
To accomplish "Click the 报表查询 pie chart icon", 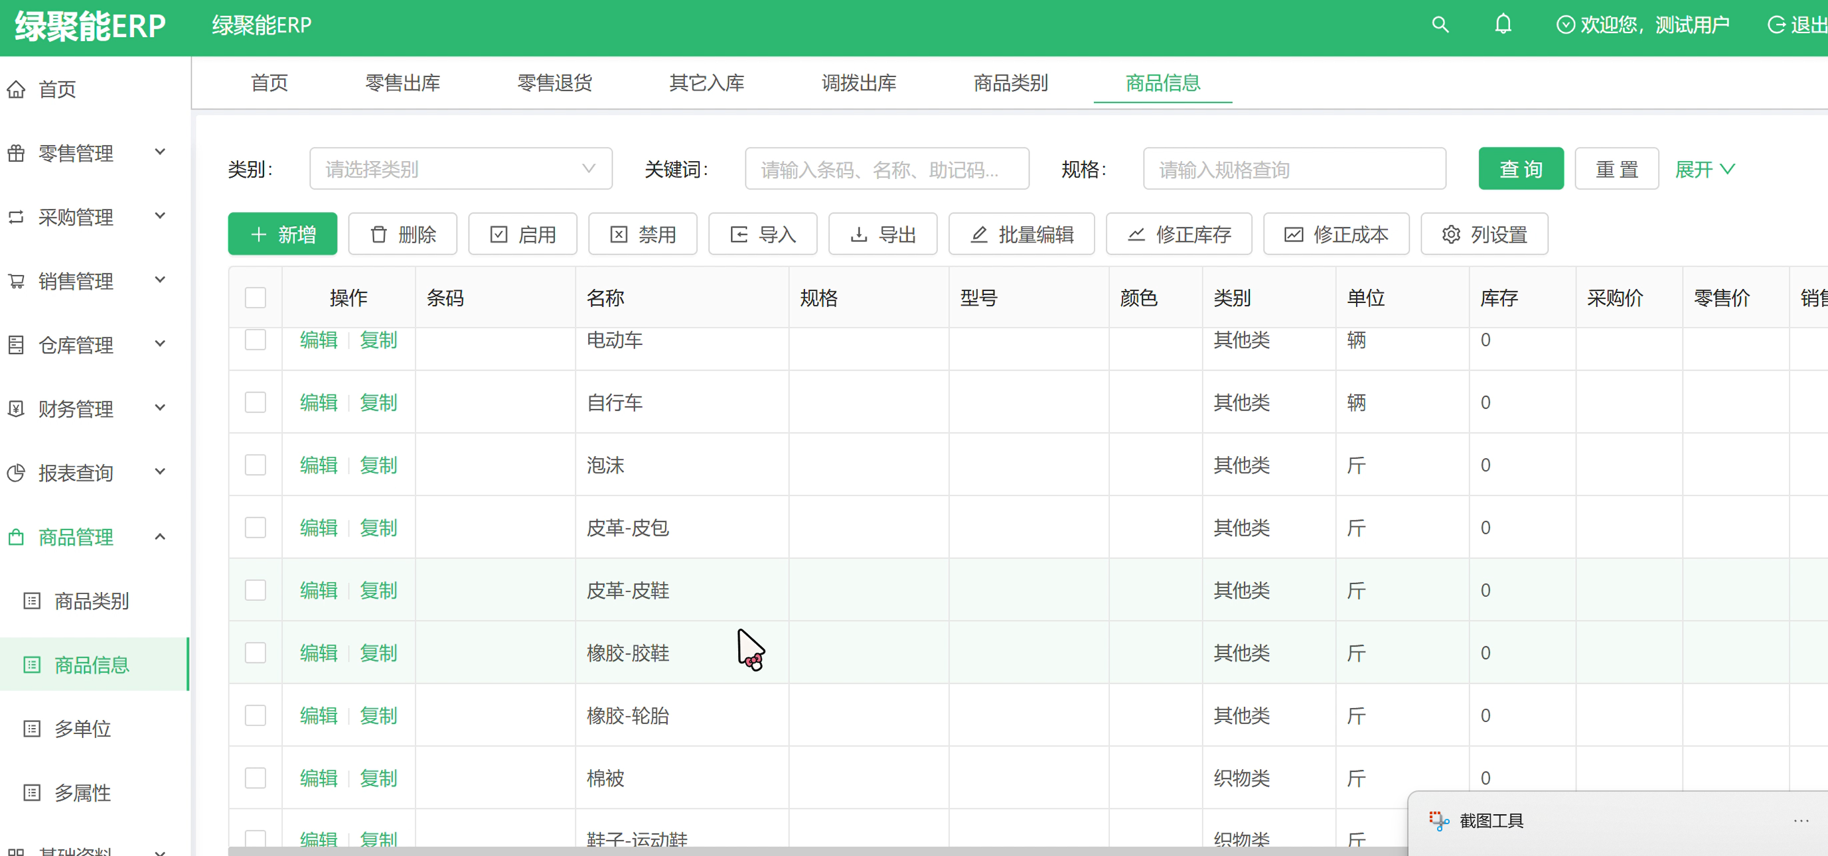I will pyautogui.click(x=17, y=473).
